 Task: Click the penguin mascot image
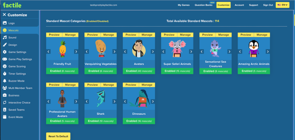click(x=254, y=49)
